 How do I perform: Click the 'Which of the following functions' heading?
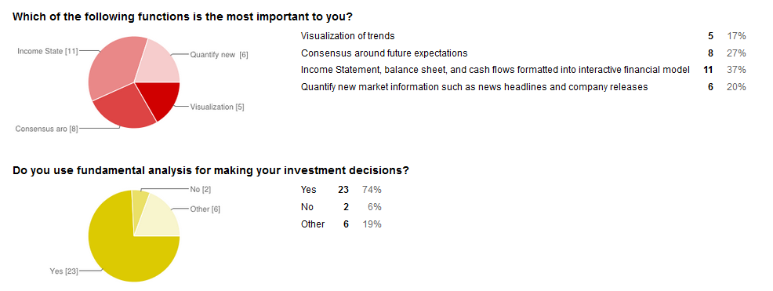(183, 16)
